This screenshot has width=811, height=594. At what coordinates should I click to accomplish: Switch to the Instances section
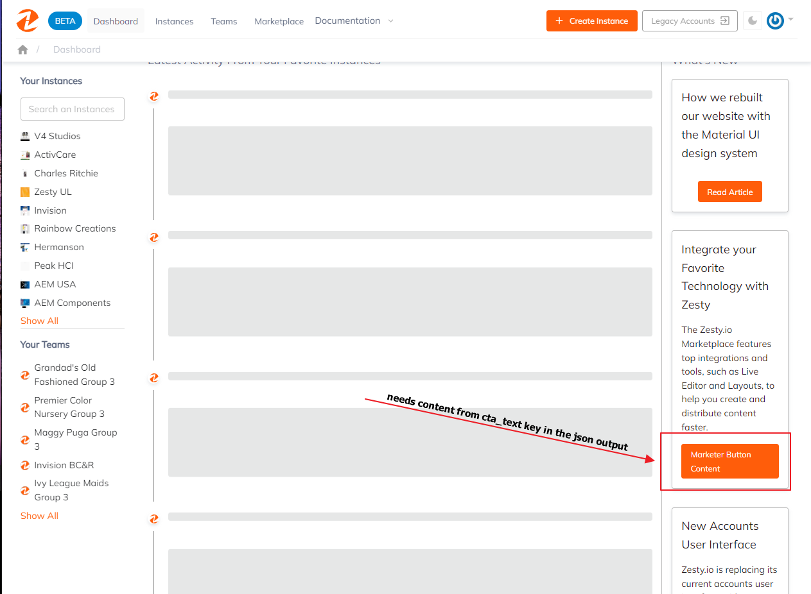point(174,21)
